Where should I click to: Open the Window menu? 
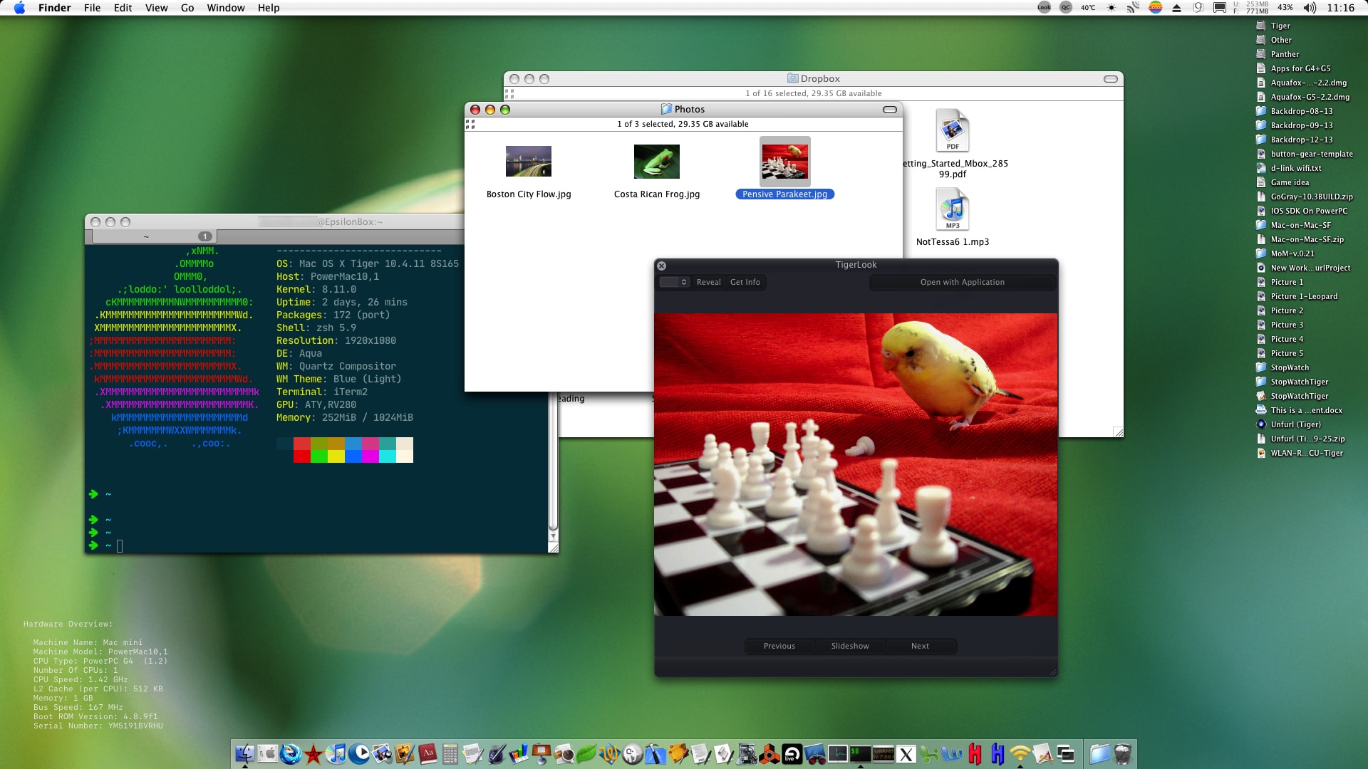coord(226,8)
